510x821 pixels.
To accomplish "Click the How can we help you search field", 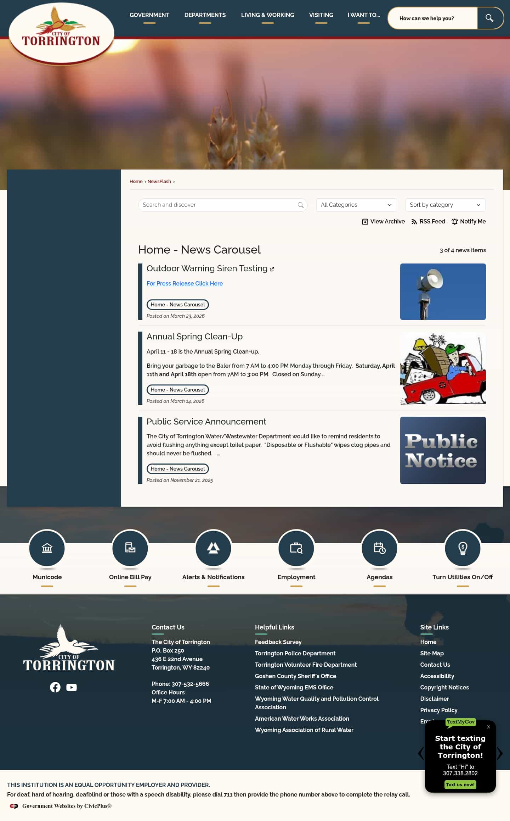I will pos(433,18).
